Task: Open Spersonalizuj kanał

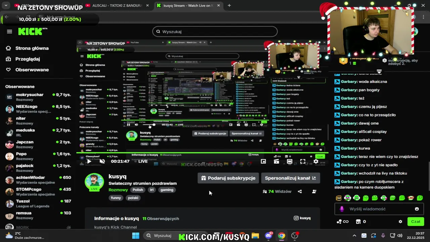Action: [x=291, y=178]
